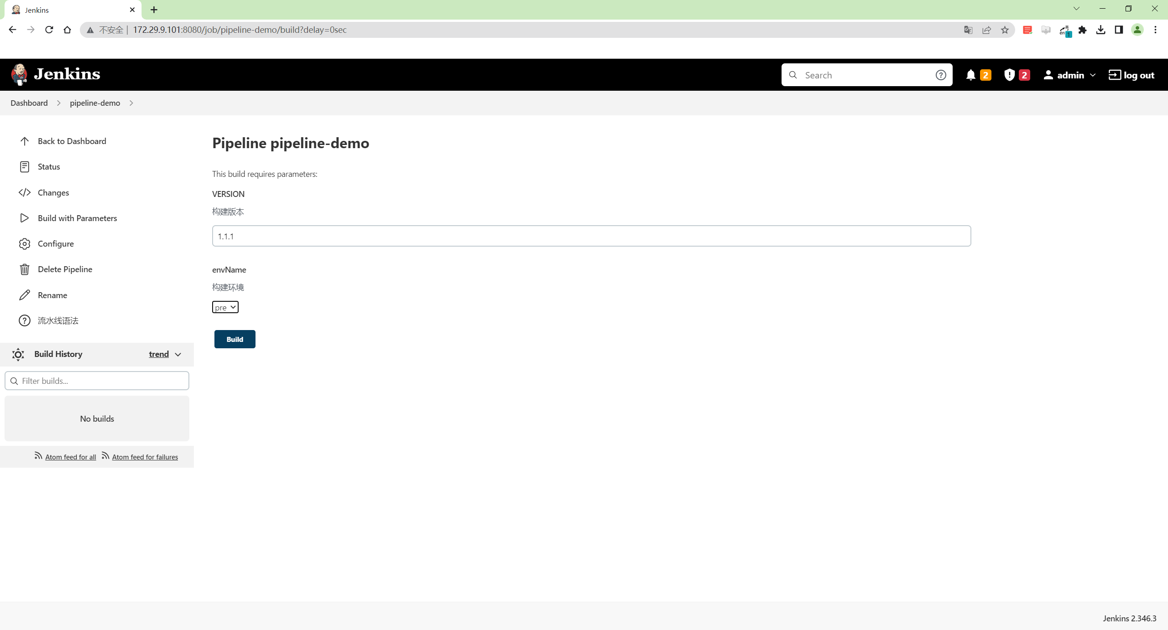Select Rename in the sidebar
Viewport: 1168px width, 630px height.
[52, 295]
